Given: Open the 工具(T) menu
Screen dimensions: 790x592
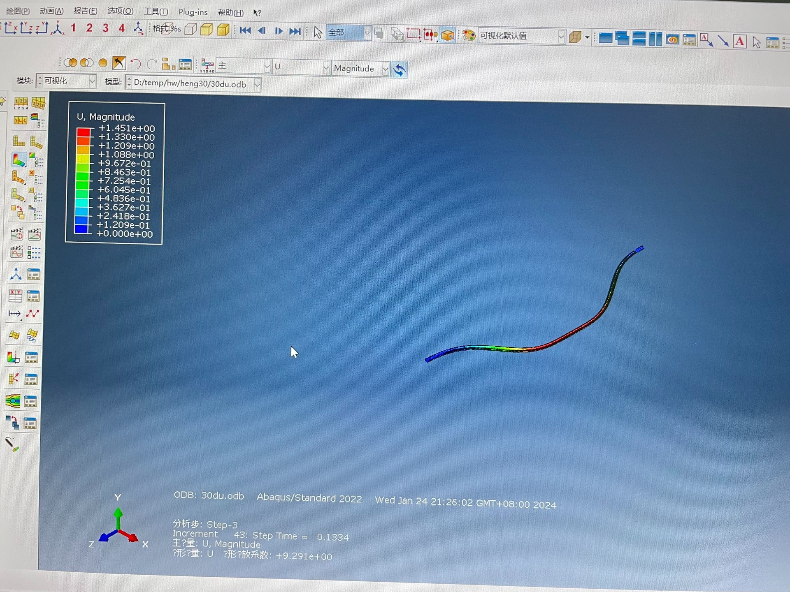Looking at the screenshot, I should coord(156,12).
